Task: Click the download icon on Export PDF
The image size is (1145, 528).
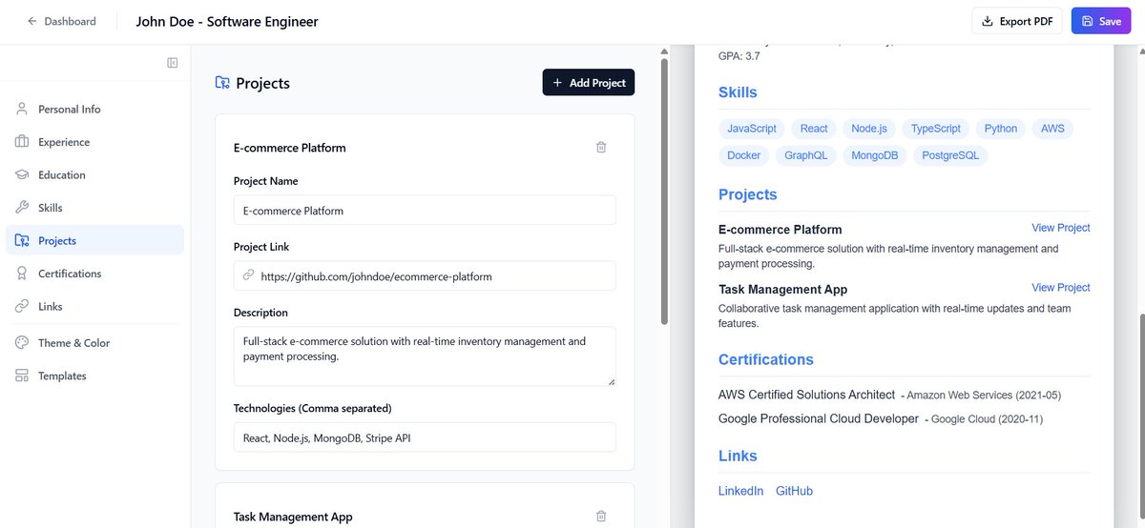Action: 988,21
